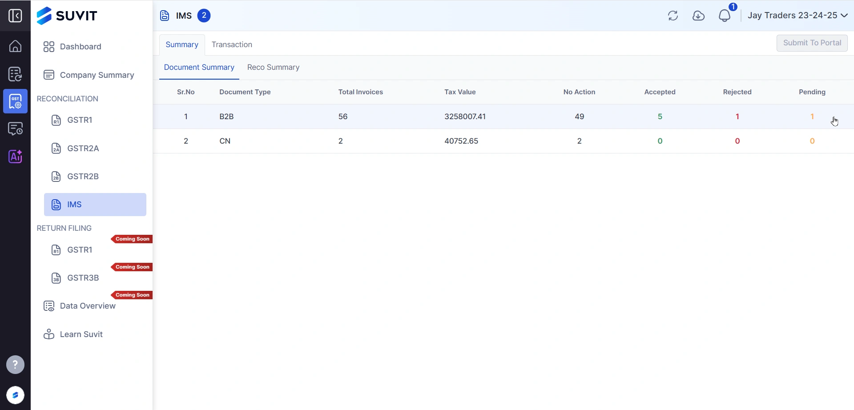Click the Submit To Portal button
The image size is (854, 410).
(x=812, y=43)
